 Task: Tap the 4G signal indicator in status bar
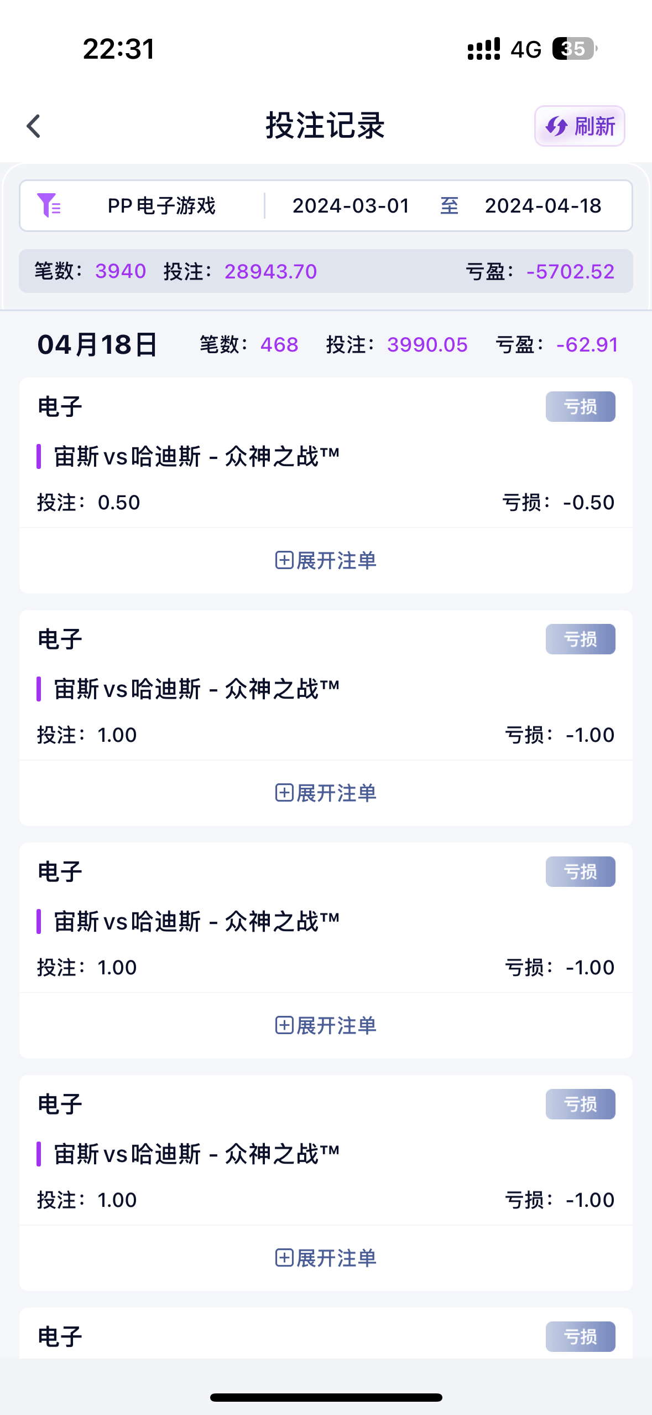pos(525,49)
